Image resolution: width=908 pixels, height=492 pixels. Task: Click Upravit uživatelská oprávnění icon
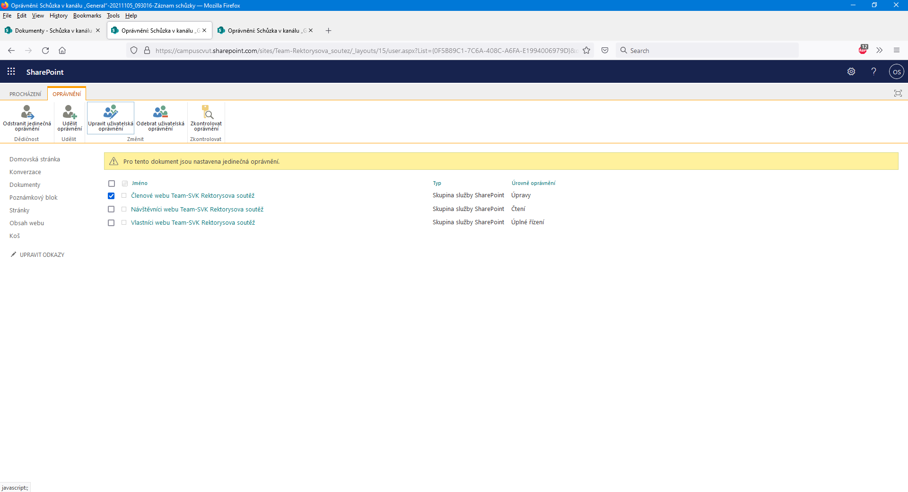click(111, 113)
